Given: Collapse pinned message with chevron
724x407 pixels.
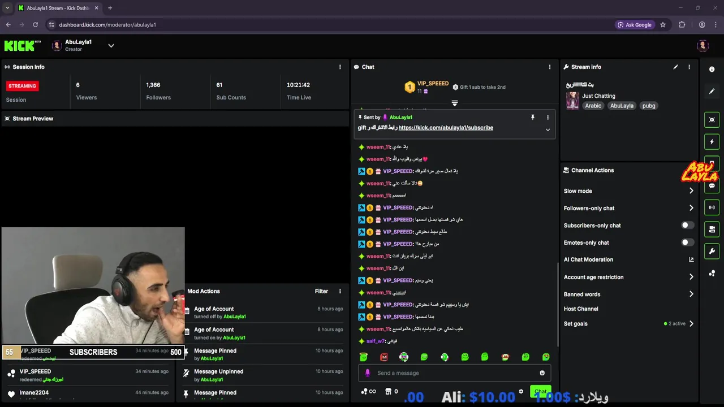Looking at the screenshot, I should [548, 129].
